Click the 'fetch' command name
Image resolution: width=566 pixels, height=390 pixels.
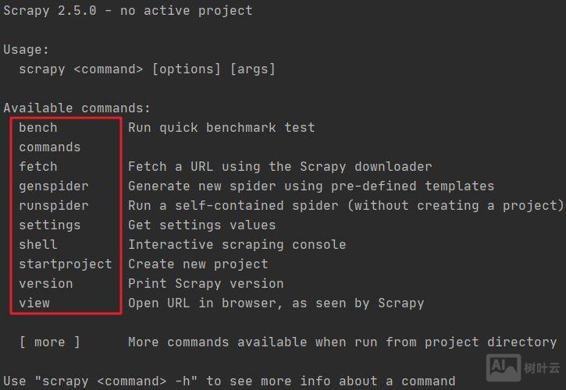tap(38, 167)
